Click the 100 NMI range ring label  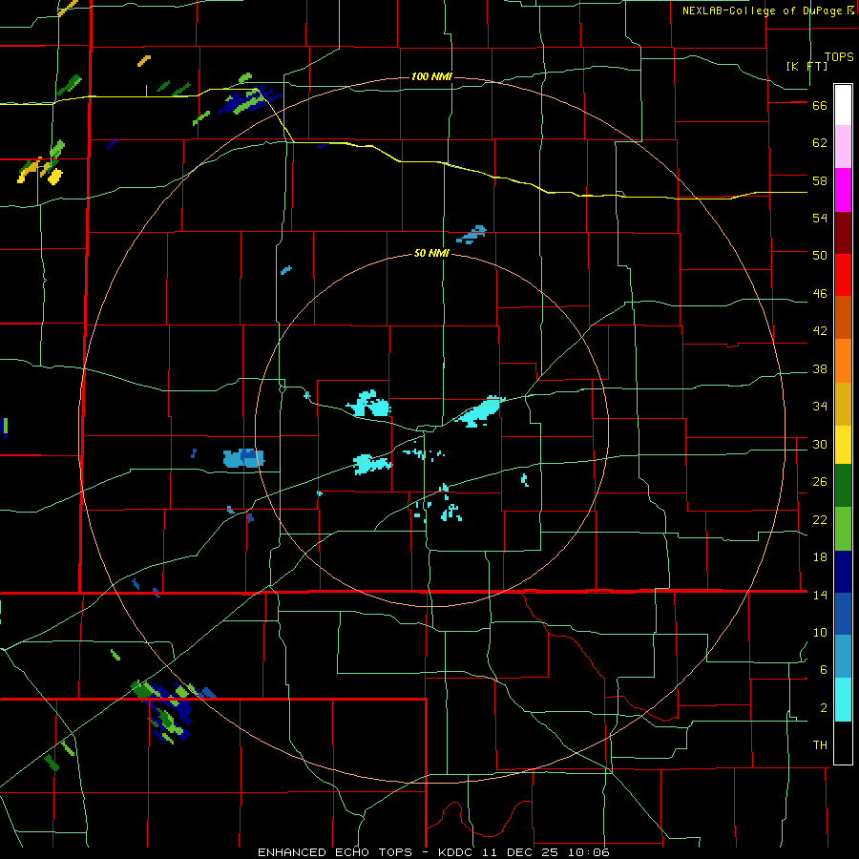tap(431, 76)
